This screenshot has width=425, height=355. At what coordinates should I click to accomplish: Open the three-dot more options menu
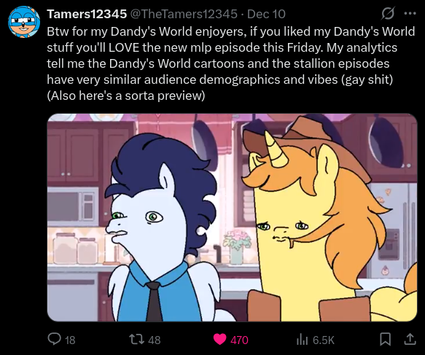tap(410, 13)
